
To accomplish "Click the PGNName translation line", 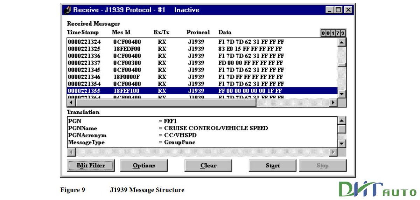I will tap(202, 128).
